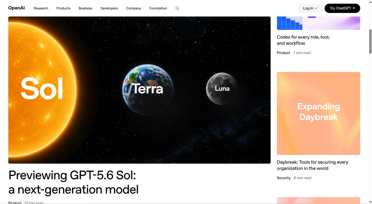Open the Foundation nav item

coord(158,8)
